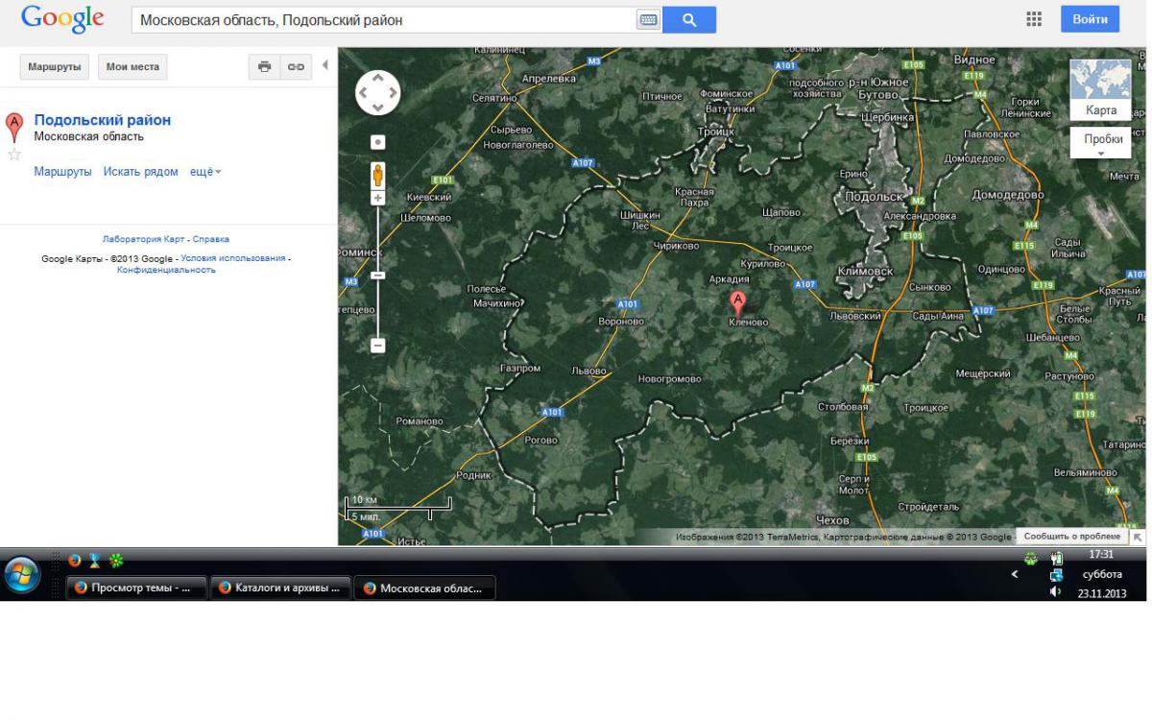Click the Войти sign-in button
This screenshot has width=1152, height=720.
pos(1090,19)
